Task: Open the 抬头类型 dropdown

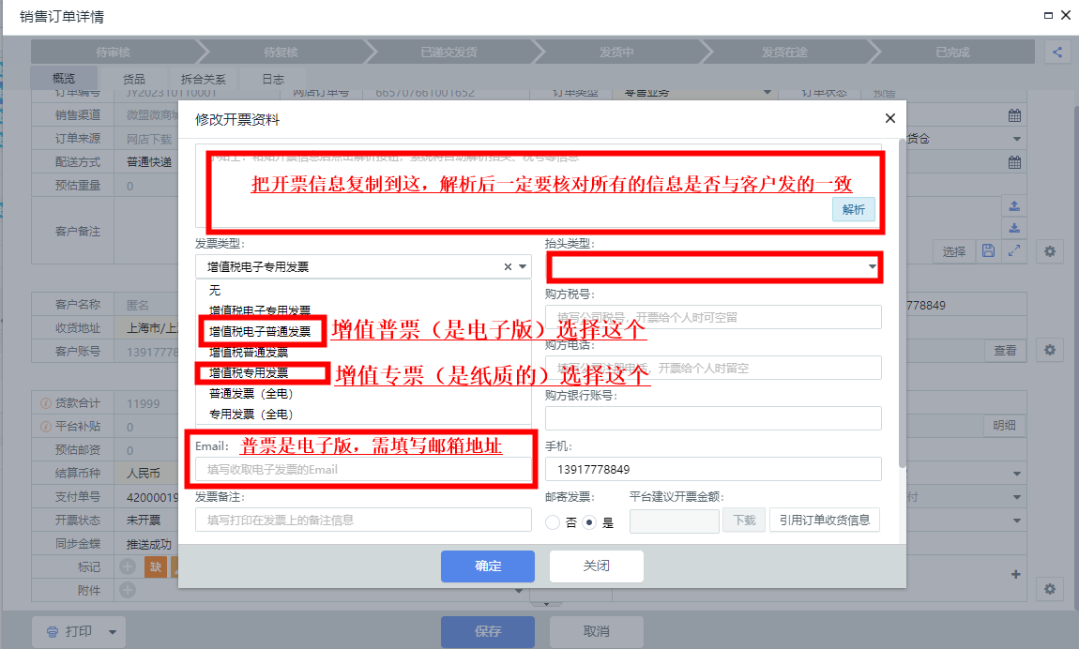Action: click(x=713, y=267)
